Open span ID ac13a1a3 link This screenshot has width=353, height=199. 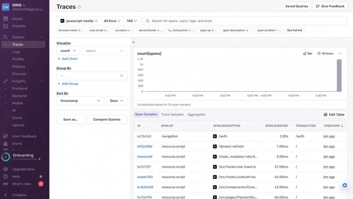coord(144,136)
